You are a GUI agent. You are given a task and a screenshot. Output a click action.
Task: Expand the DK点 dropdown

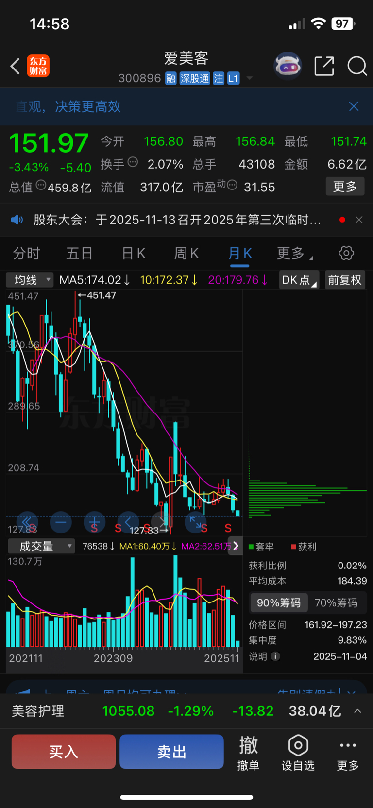point(299,280)
